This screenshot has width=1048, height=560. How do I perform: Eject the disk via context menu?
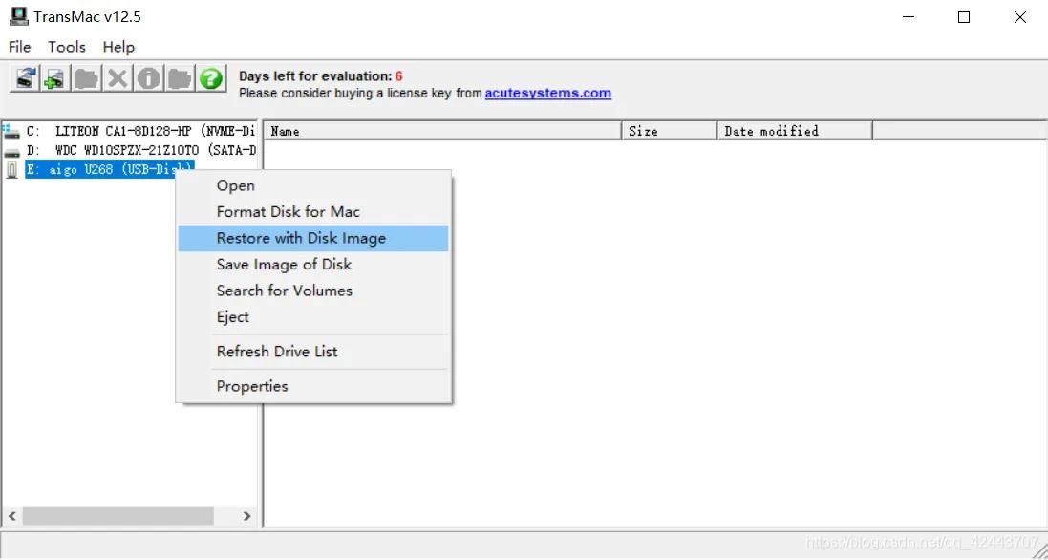click(x=313, y=316)
